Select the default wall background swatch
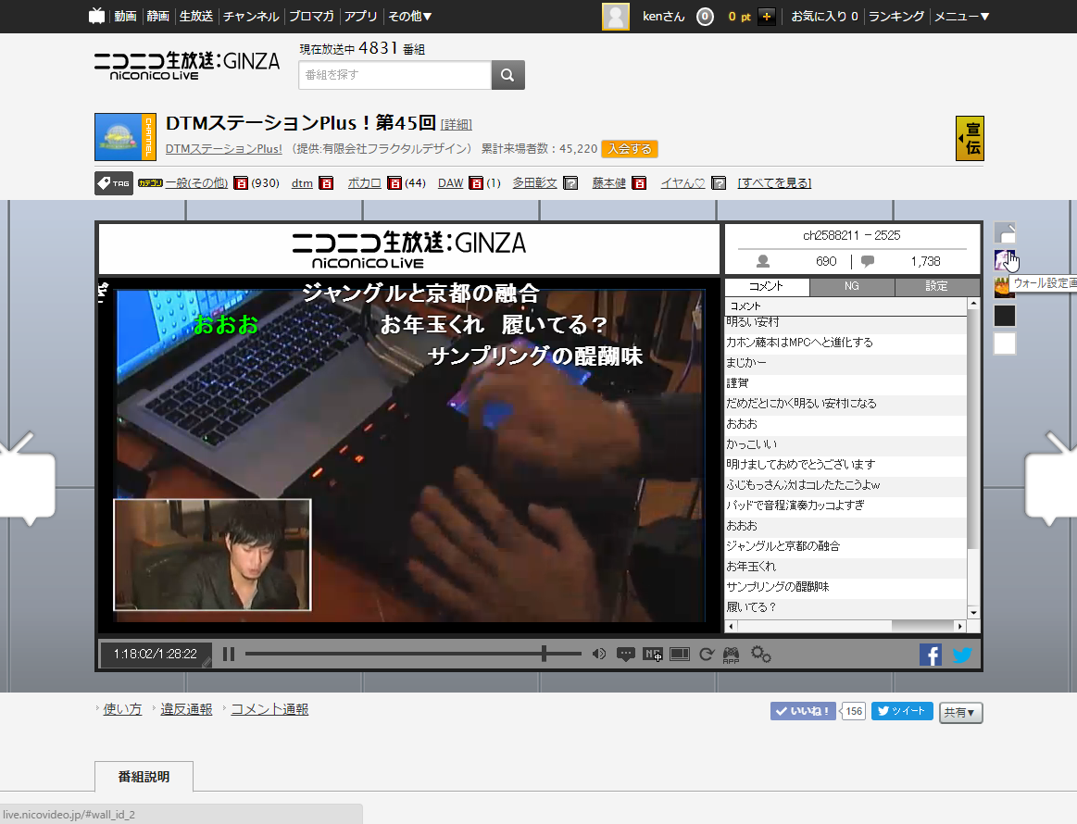Image resolution: width=1077 pixels, height=824 pixels. pos(1005,232)
